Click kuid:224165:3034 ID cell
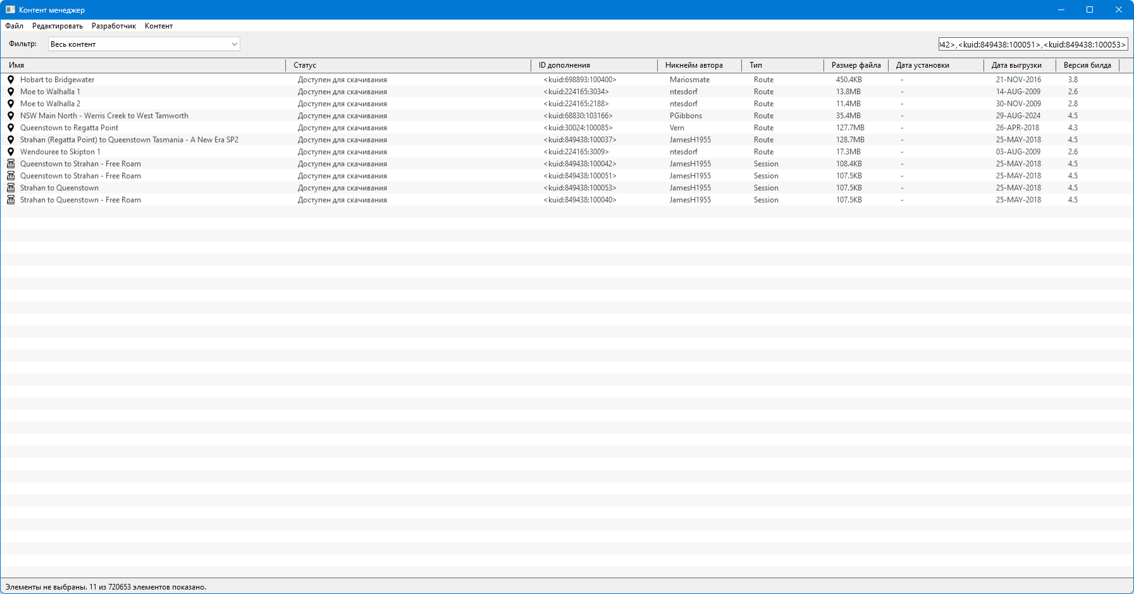The height and width of the screenshot is (594, 1134). coord(576,92)
